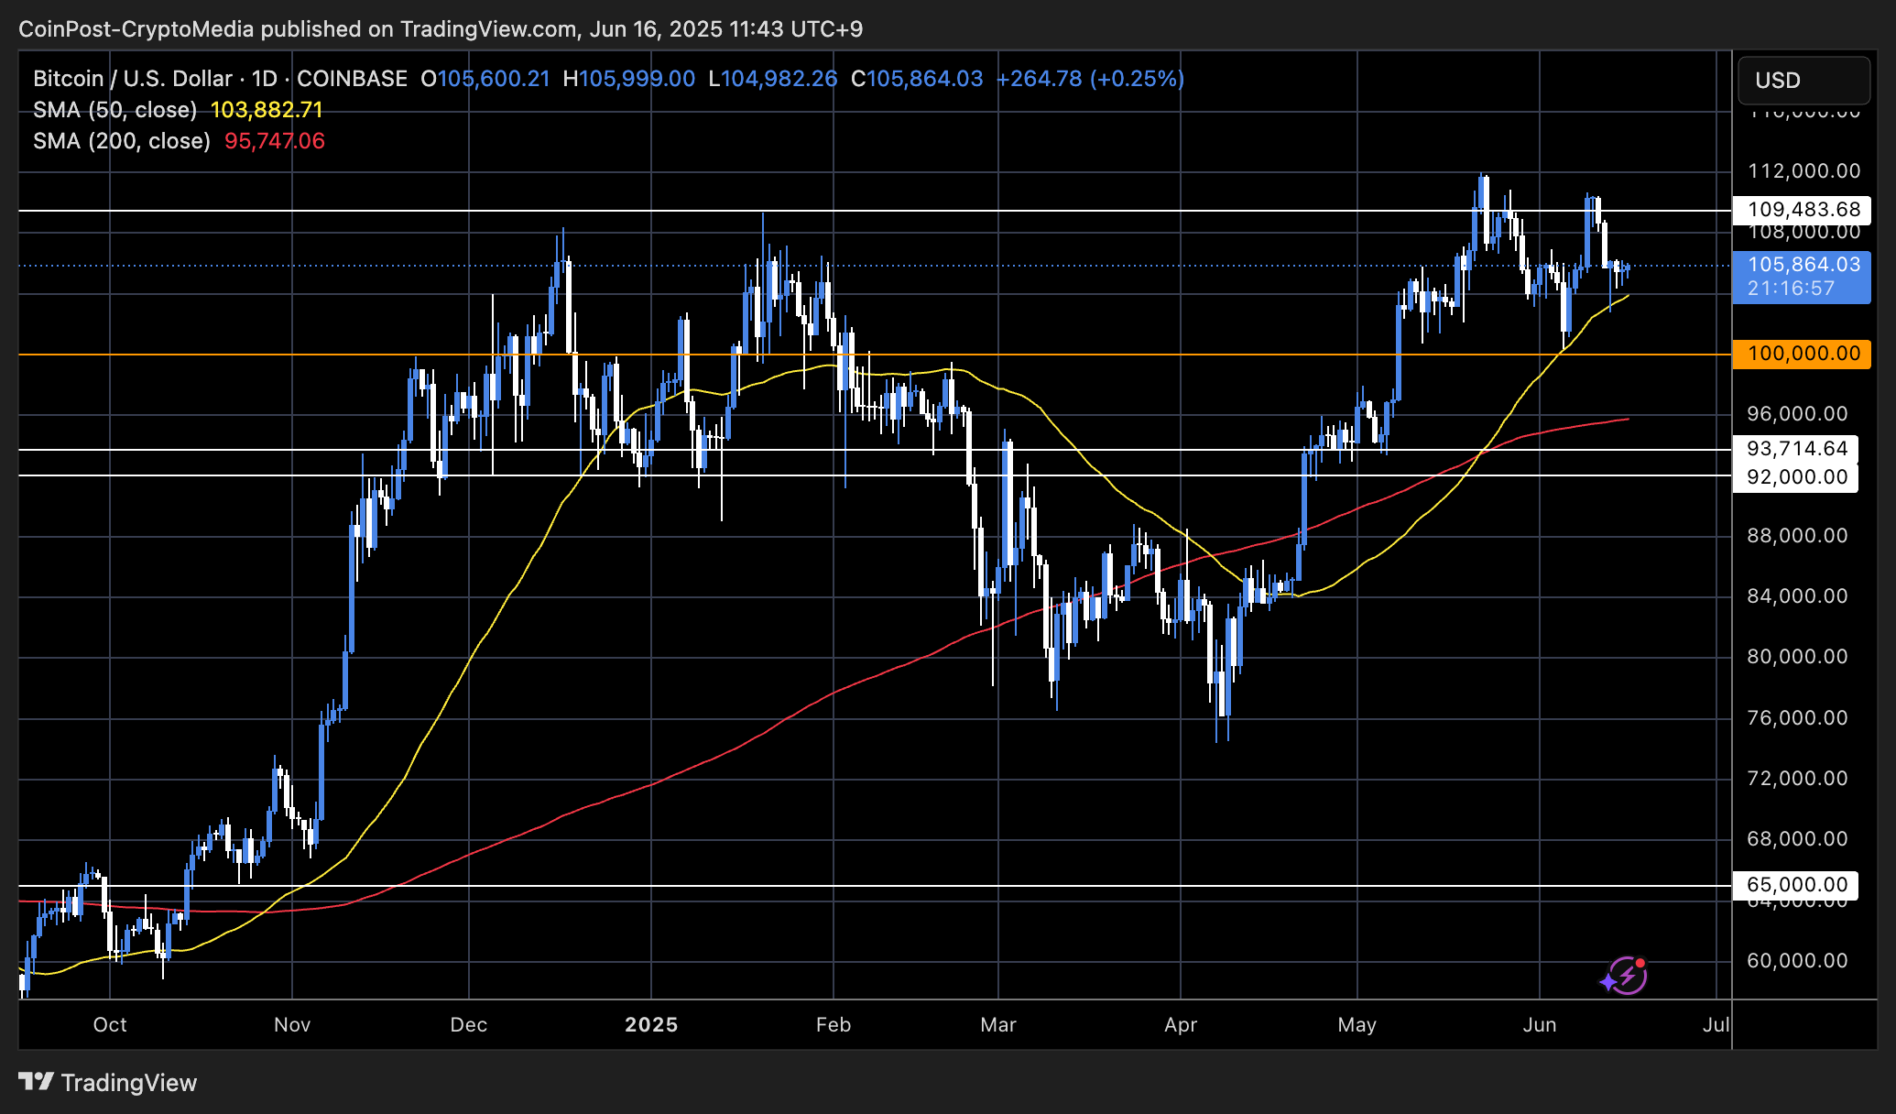This screenshot has width=1896, height=1114.
Task: Click the open value O105,600.21
Action: tap(485, 79)
